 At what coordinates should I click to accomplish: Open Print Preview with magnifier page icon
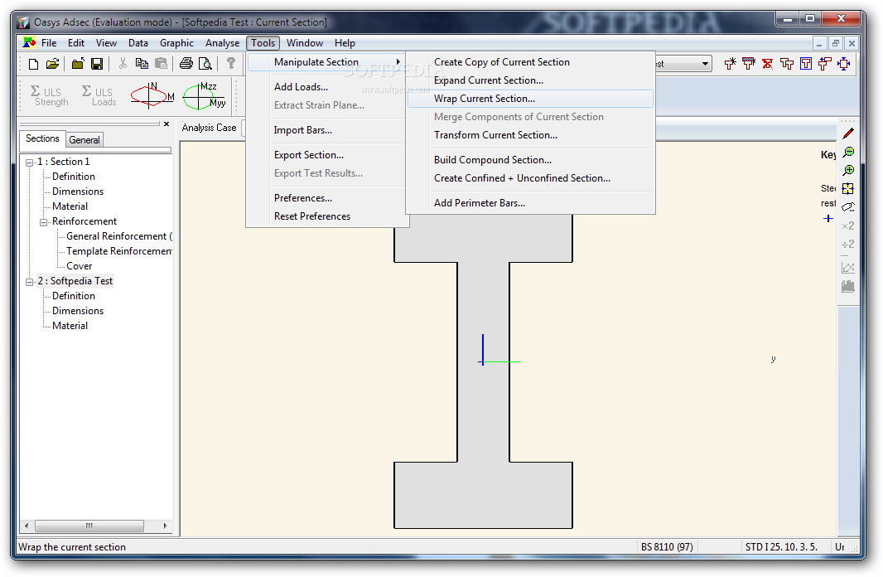pyautogui.click(x=205, y=64)
